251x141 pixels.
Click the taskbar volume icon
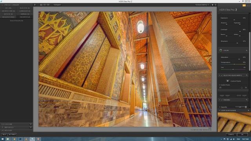coord(234,139)
